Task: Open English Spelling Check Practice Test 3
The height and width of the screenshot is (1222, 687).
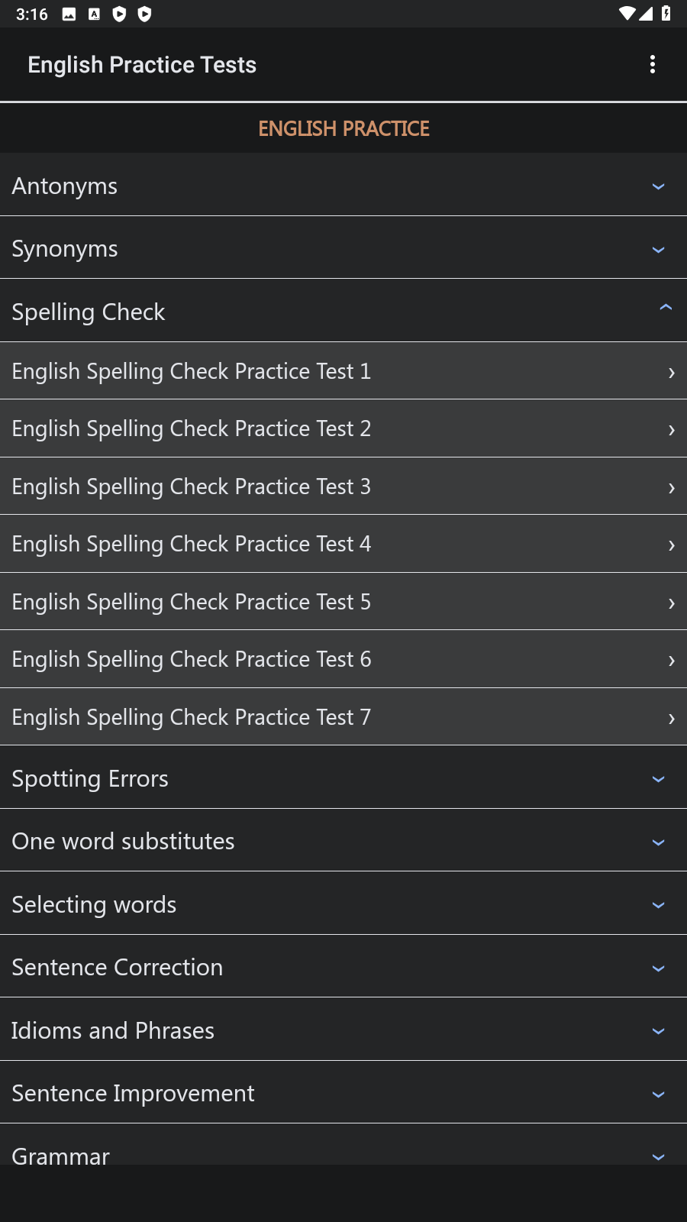Action: pyautogui.click(x=343, y=486)
